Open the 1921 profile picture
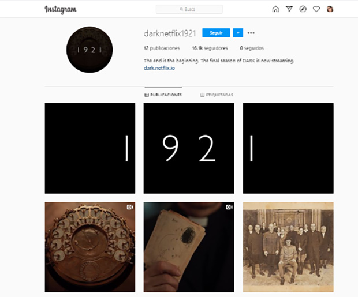Image resolution: width=358 pixels, height=297 pixels. pos(89,50)
